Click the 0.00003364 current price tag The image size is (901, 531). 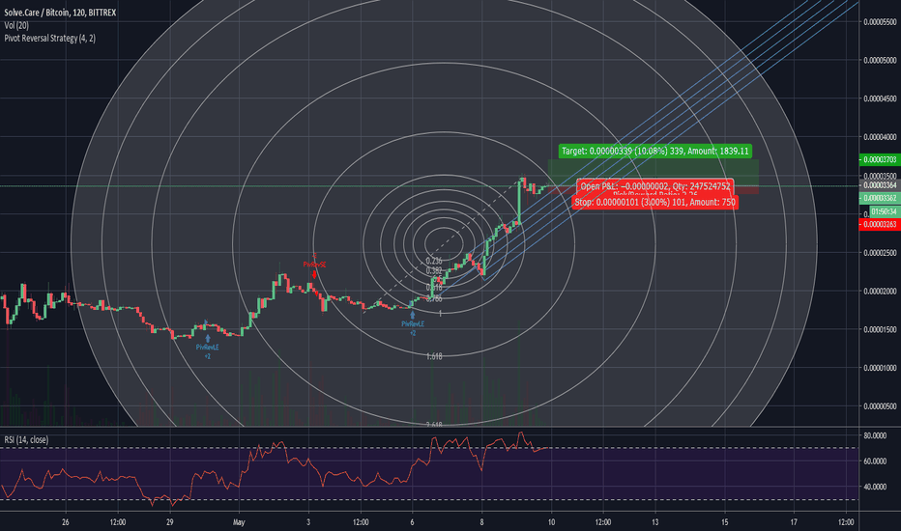pos(879,185)
